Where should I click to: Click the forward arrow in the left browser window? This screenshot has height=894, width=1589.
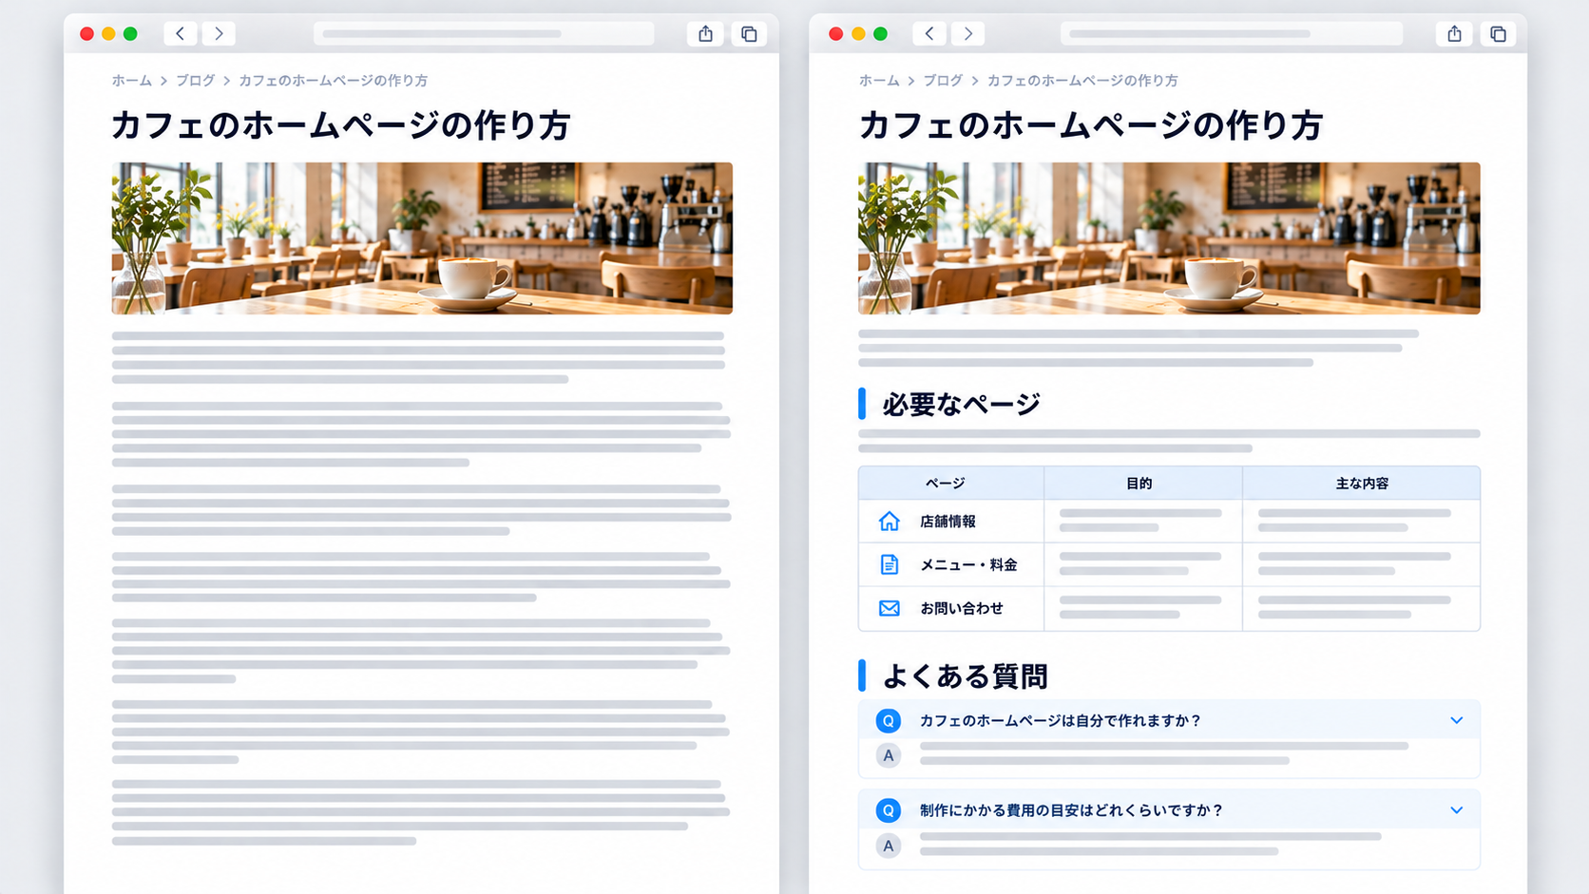click(x=219, y=34)
